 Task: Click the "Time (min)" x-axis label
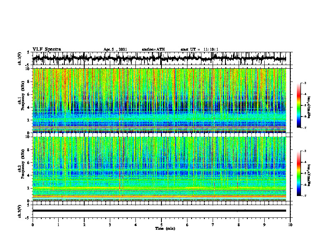[x=165, y=229]
